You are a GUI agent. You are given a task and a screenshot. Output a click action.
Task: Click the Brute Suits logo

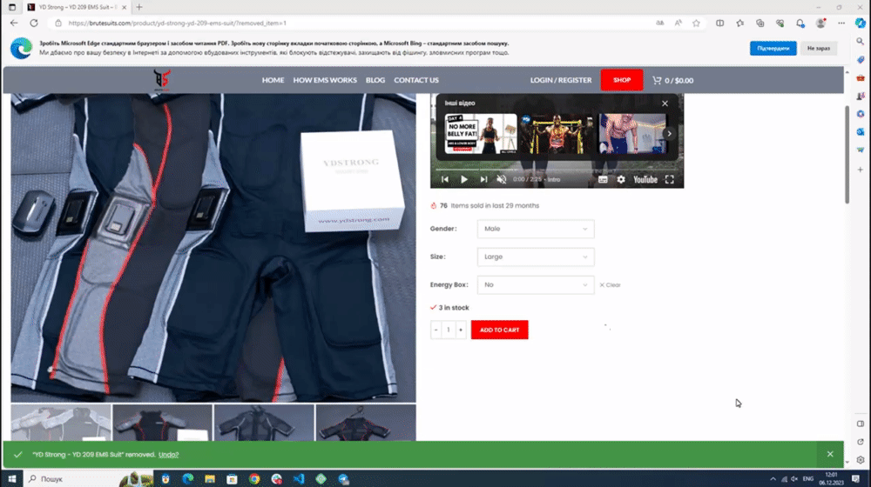click(162, 80)
